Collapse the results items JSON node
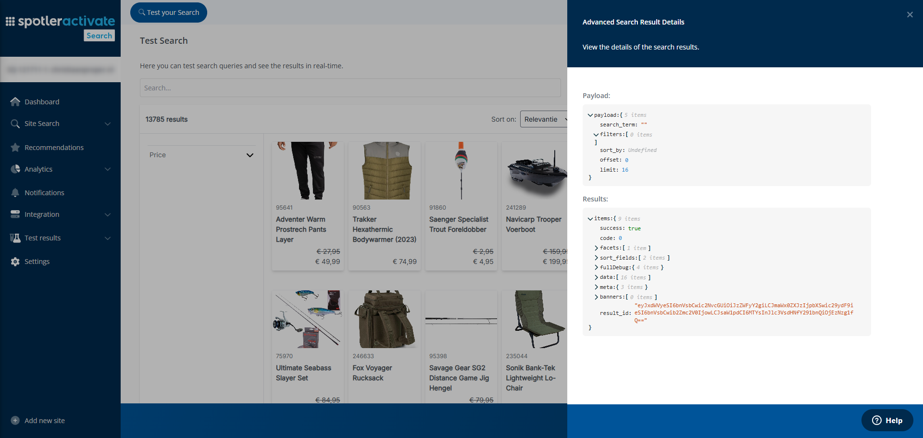The image size is (923, 438). pyautogui.click(x=590, y=219)
